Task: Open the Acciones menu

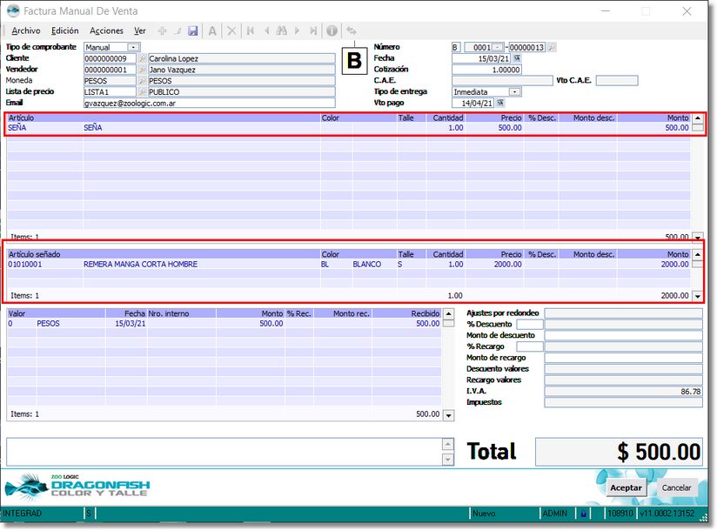Action: [x=106, y=30]
